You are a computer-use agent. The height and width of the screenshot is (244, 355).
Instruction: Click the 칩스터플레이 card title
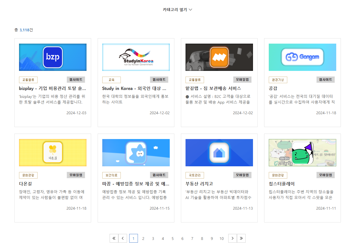tap(282, 184)
